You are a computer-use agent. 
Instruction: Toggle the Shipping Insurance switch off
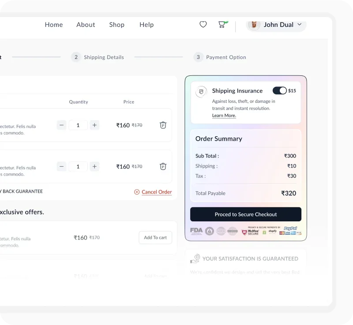click(280, 91)
